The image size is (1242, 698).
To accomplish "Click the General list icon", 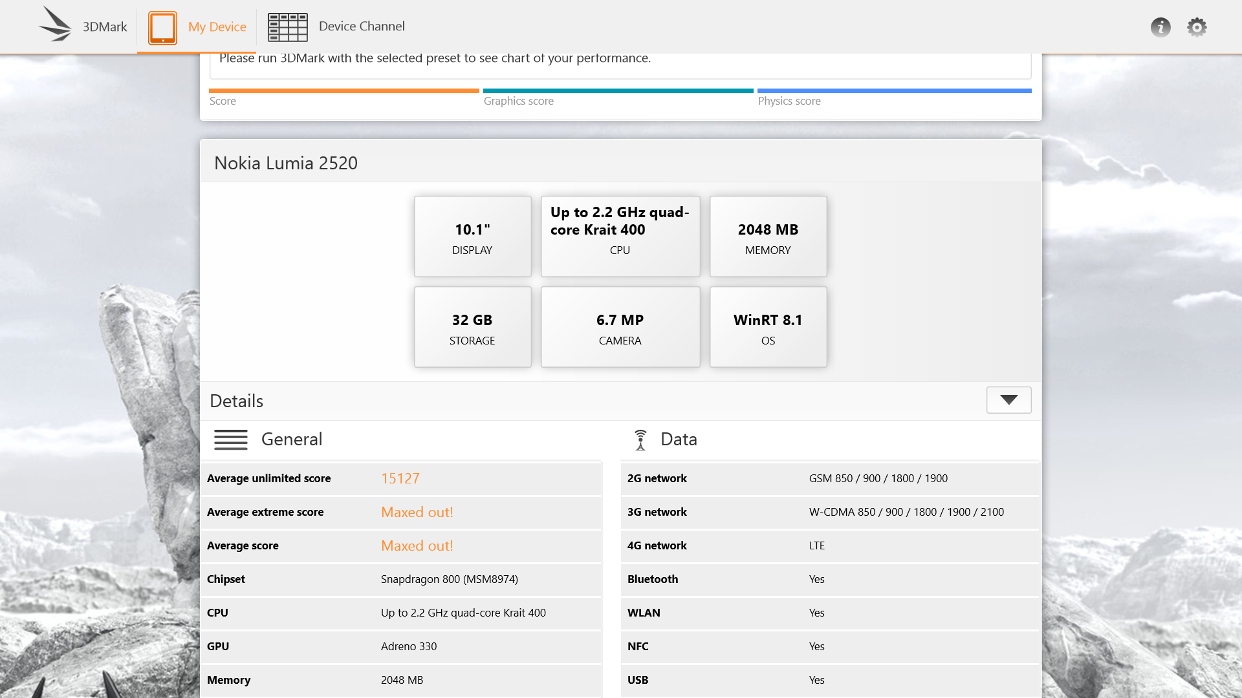I will (231, 439).
